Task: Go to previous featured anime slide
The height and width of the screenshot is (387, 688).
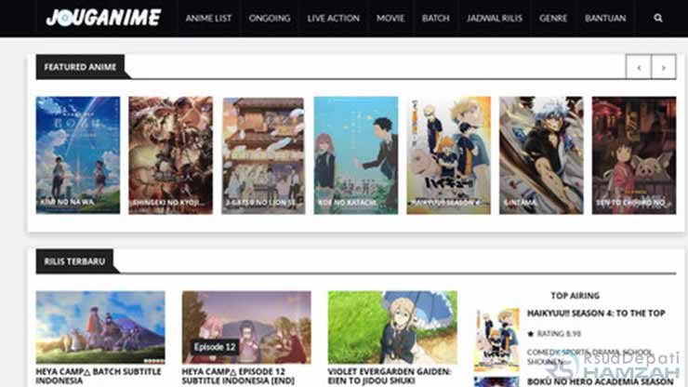Action: pyautogui.click(x=639, y=67)
